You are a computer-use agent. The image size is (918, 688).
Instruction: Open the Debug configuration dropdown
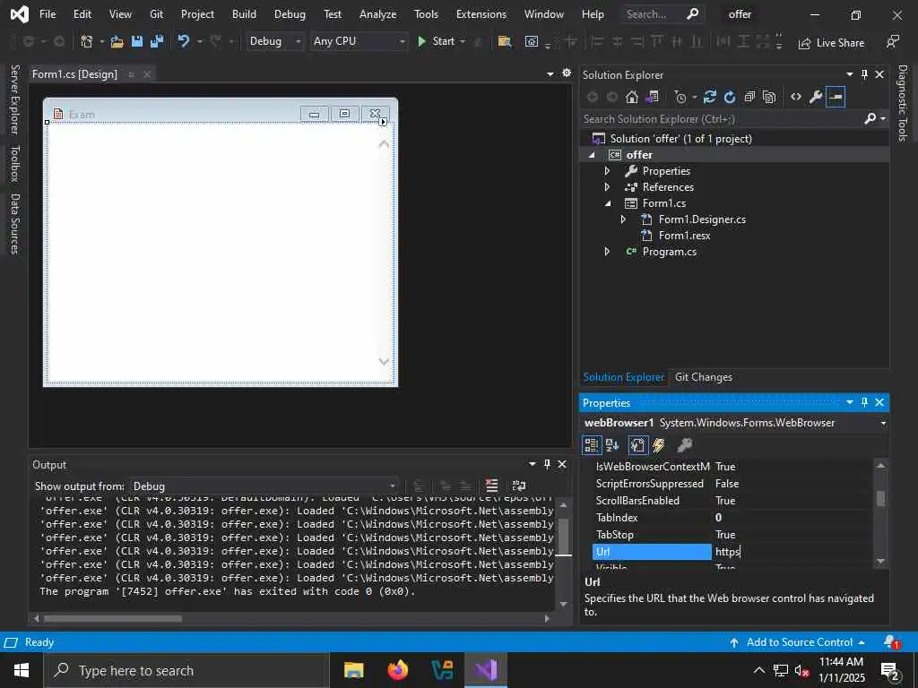point(274,41)
